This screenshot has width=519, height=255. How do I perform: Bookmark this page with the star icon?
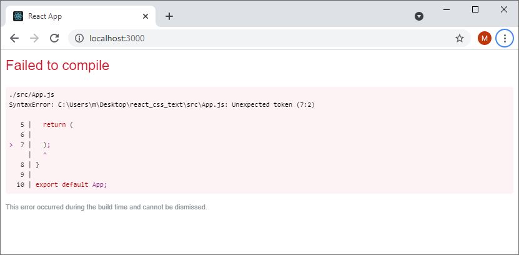[x=460, y=38]
